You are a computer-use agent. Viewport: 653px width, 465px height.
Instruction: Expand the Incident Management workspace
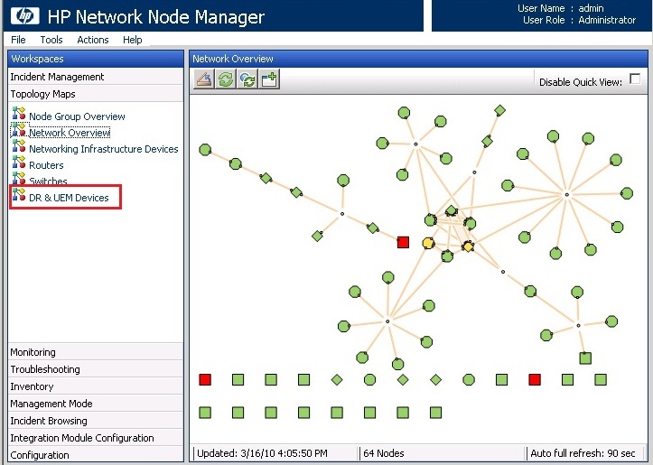click(57, 77)
